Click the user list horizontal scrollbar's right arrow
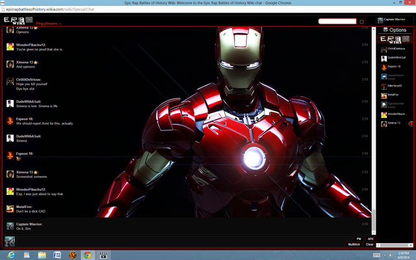The height and width of the screenshot is (260, 416). [411, 246]
